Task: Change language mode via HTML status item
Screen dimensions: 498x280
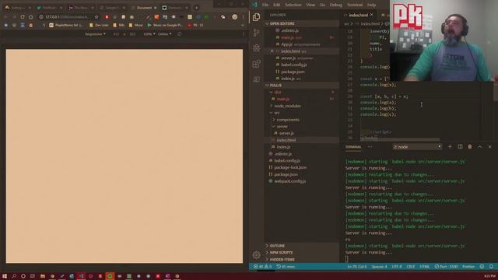Action: 425,267
